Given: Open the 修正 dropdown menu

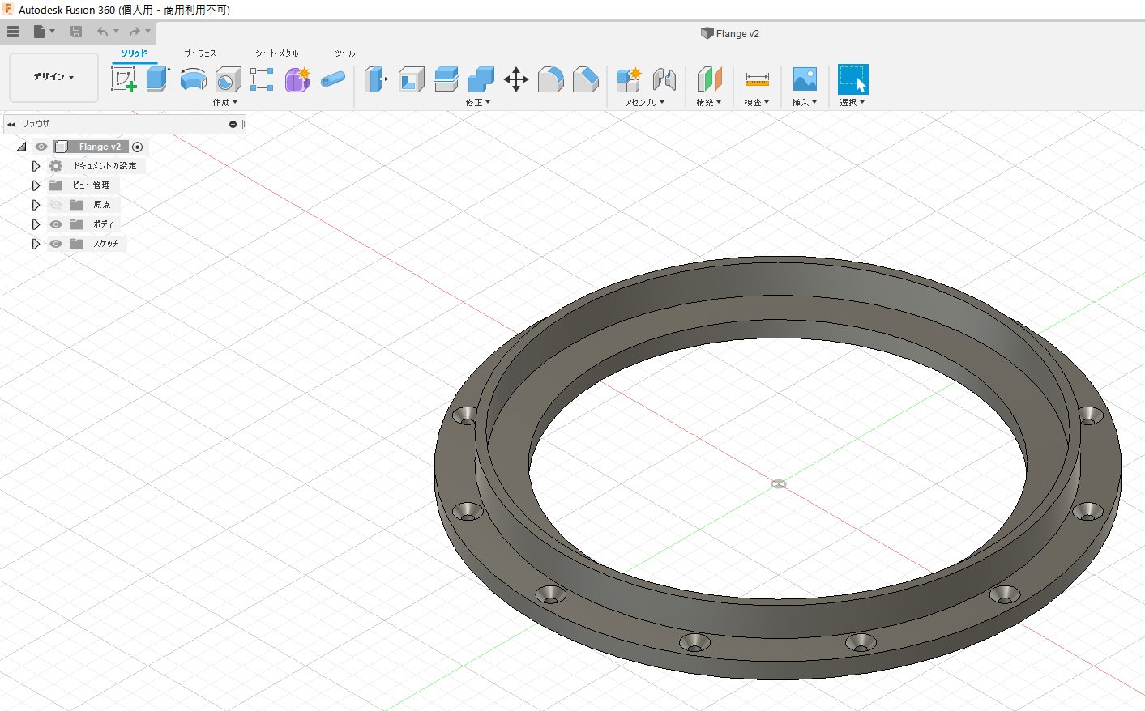Looking at the screenshot, I should pos(477,103).
